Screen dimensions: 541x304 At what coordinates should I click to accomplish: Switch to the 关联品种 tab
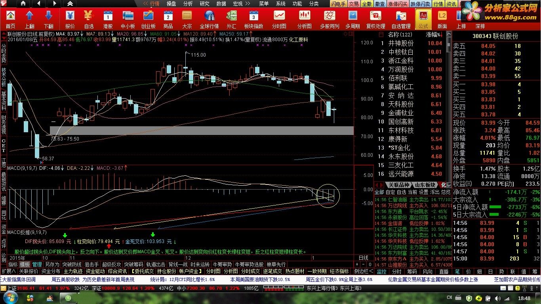pyautogui.click(x=398, y=185)
